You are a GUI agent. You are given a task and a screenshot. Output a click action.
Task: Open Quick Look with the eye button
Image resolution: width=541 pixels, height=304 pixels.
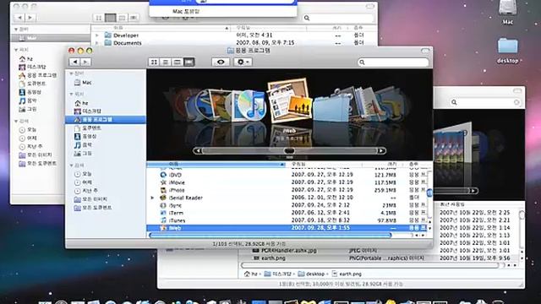[221, 62]
